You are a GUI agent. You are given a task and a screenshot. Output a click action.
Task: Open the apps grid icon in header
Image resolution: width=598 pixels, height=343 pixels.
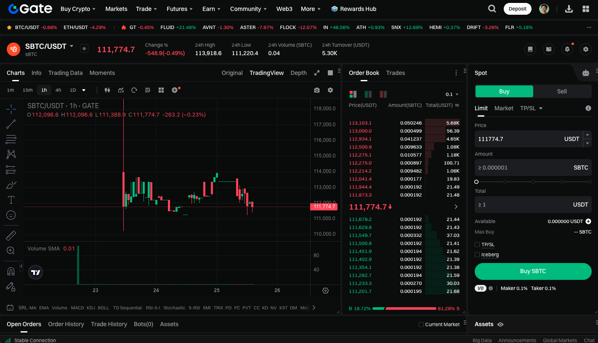point(585,9)
